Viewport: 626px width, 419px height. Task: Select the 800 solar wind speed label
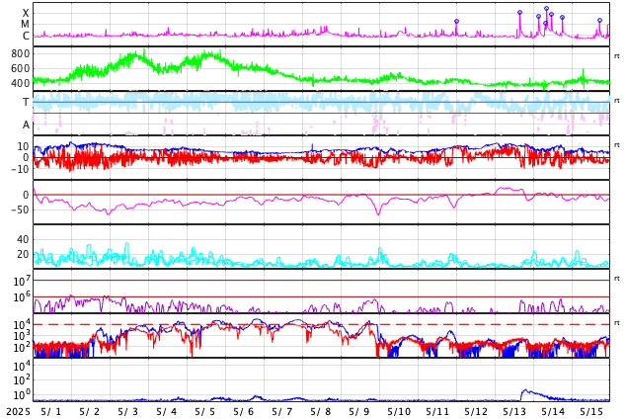[21, 53]
